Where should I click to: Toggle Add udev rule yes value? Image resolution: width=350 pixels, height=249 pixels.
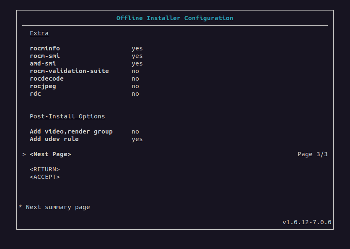click(x=137, y=139)
